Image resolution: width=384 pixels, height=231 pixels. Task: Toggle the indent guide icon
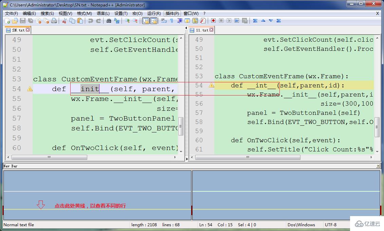pos(180,21)
